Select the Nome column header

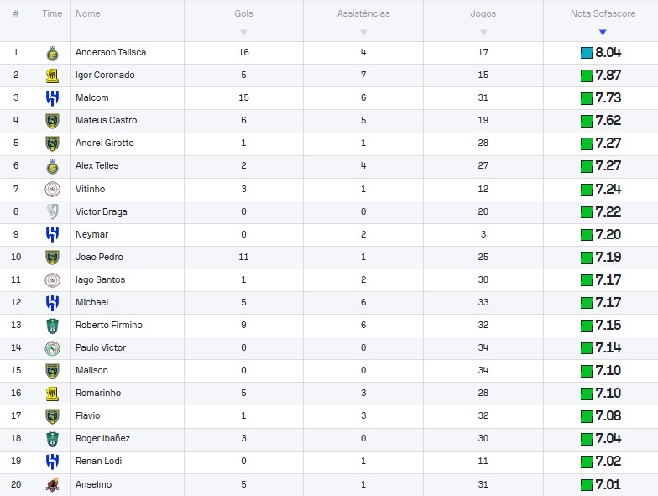click(x=87, y=13)
